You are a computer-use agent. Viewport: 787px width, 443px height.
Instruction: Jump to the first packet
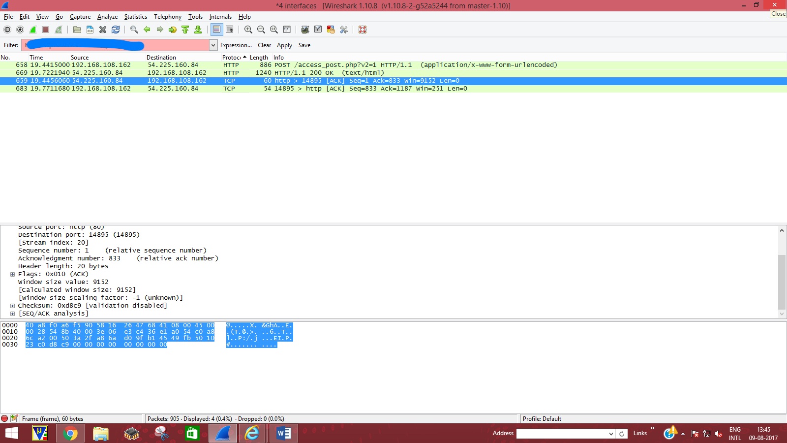(185, 30)
